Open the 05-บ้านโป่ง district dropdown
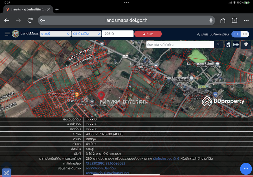The height and width of the screenshot is (177, 253). [x=86, y=34]
